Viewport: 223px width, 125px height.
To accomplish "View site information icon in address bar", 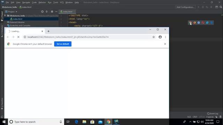I will [25, 37].
